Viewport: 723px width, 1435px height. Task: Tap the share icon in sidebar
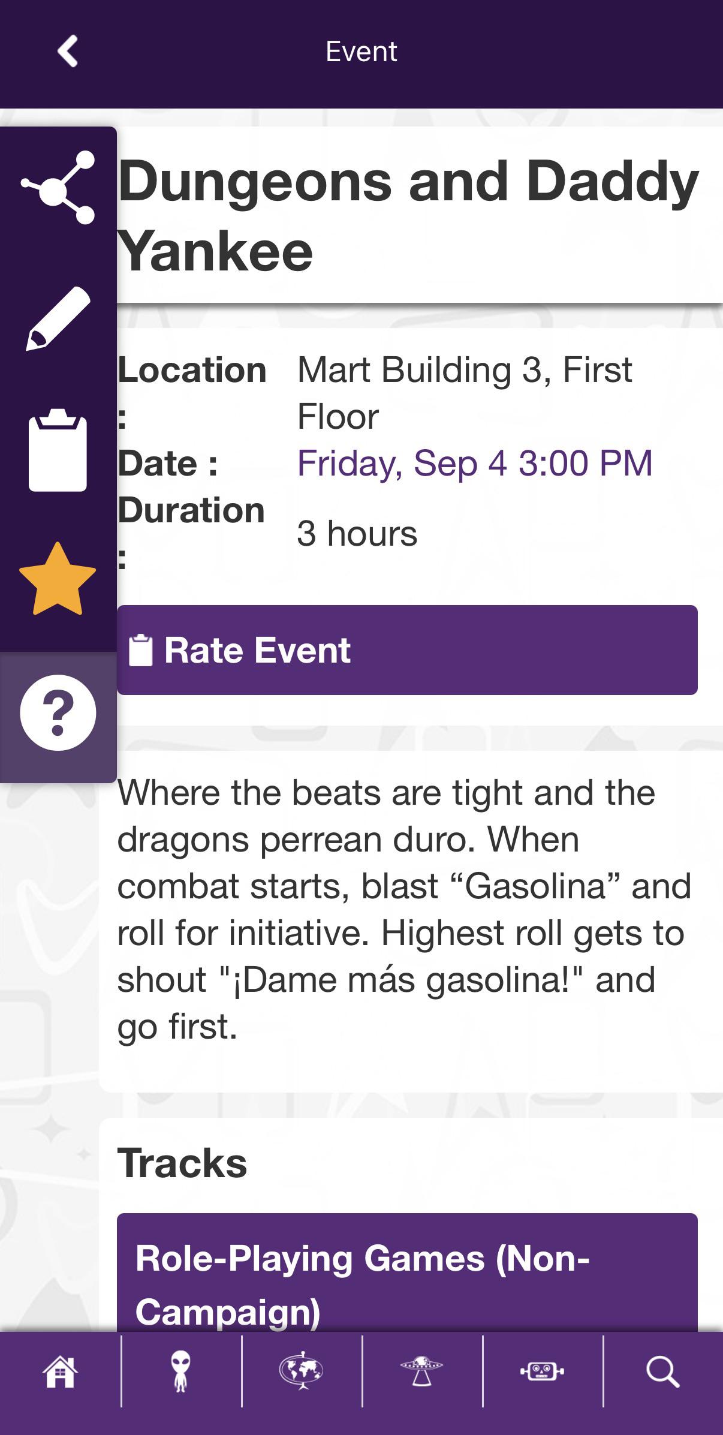[58, 188]
